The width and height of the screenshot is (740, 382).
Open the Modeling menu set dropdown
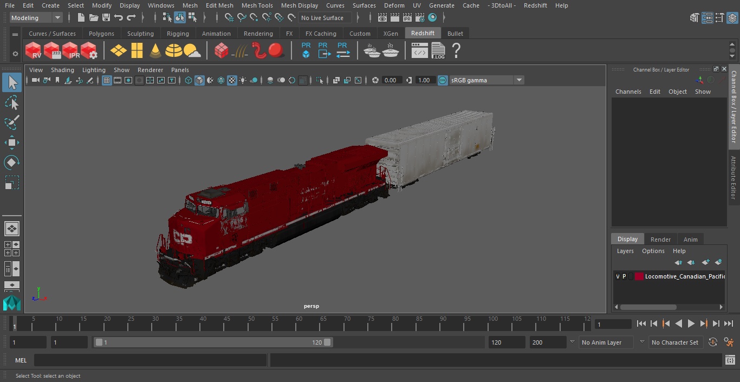[36, 18]
